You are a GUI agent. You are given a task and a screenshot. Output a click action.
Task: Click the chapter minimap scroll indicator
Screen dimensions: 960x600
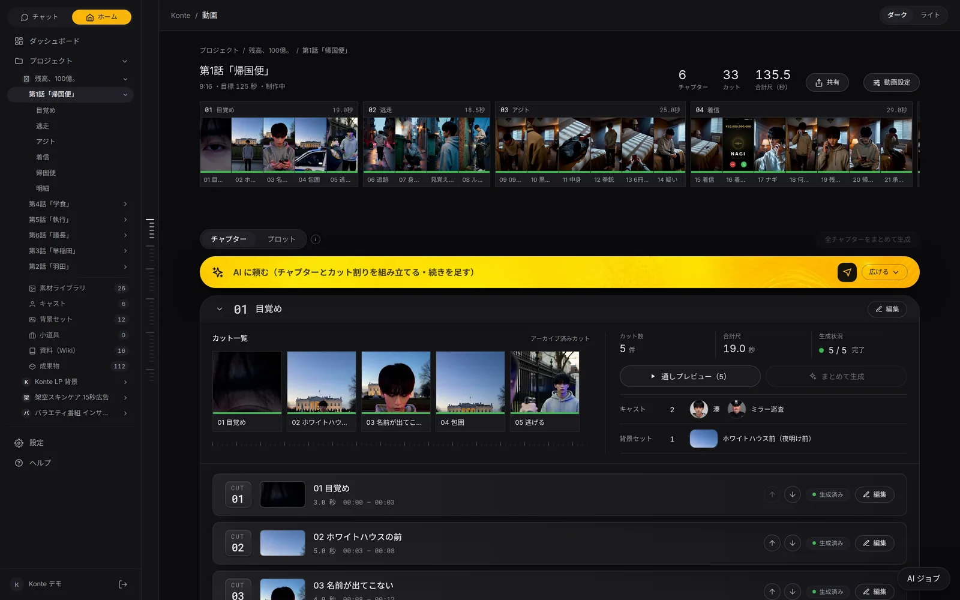150,300
